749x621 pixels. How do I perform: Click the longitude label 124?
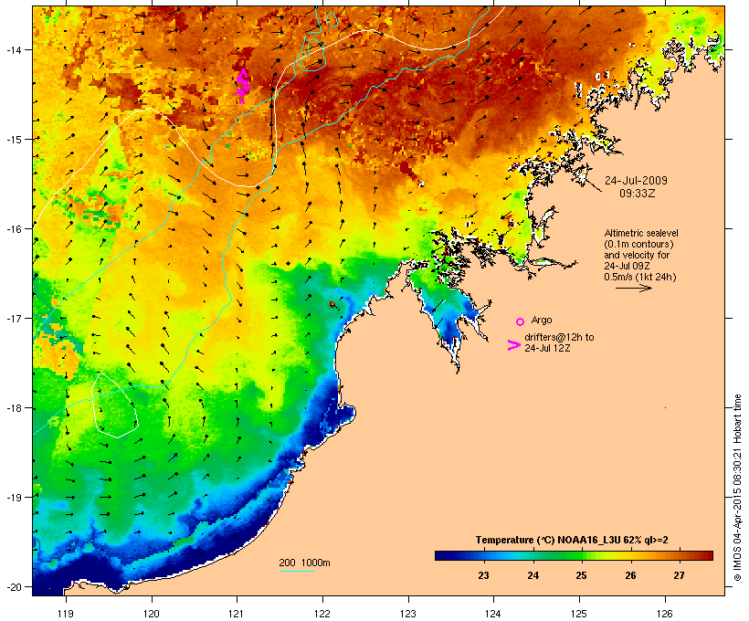click(493, 614)
